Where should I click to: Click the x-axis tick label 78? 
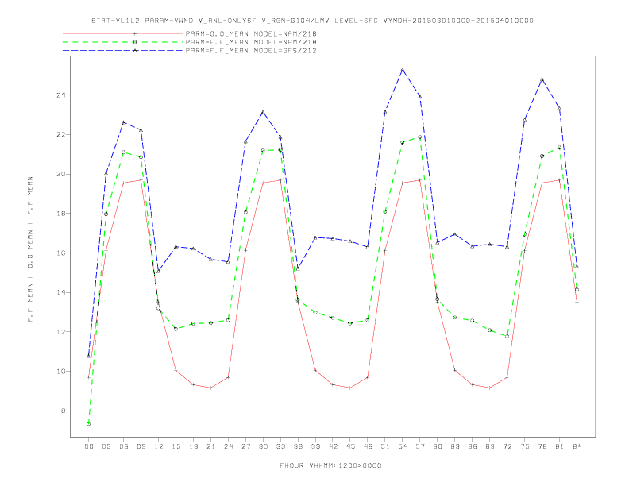542,446
